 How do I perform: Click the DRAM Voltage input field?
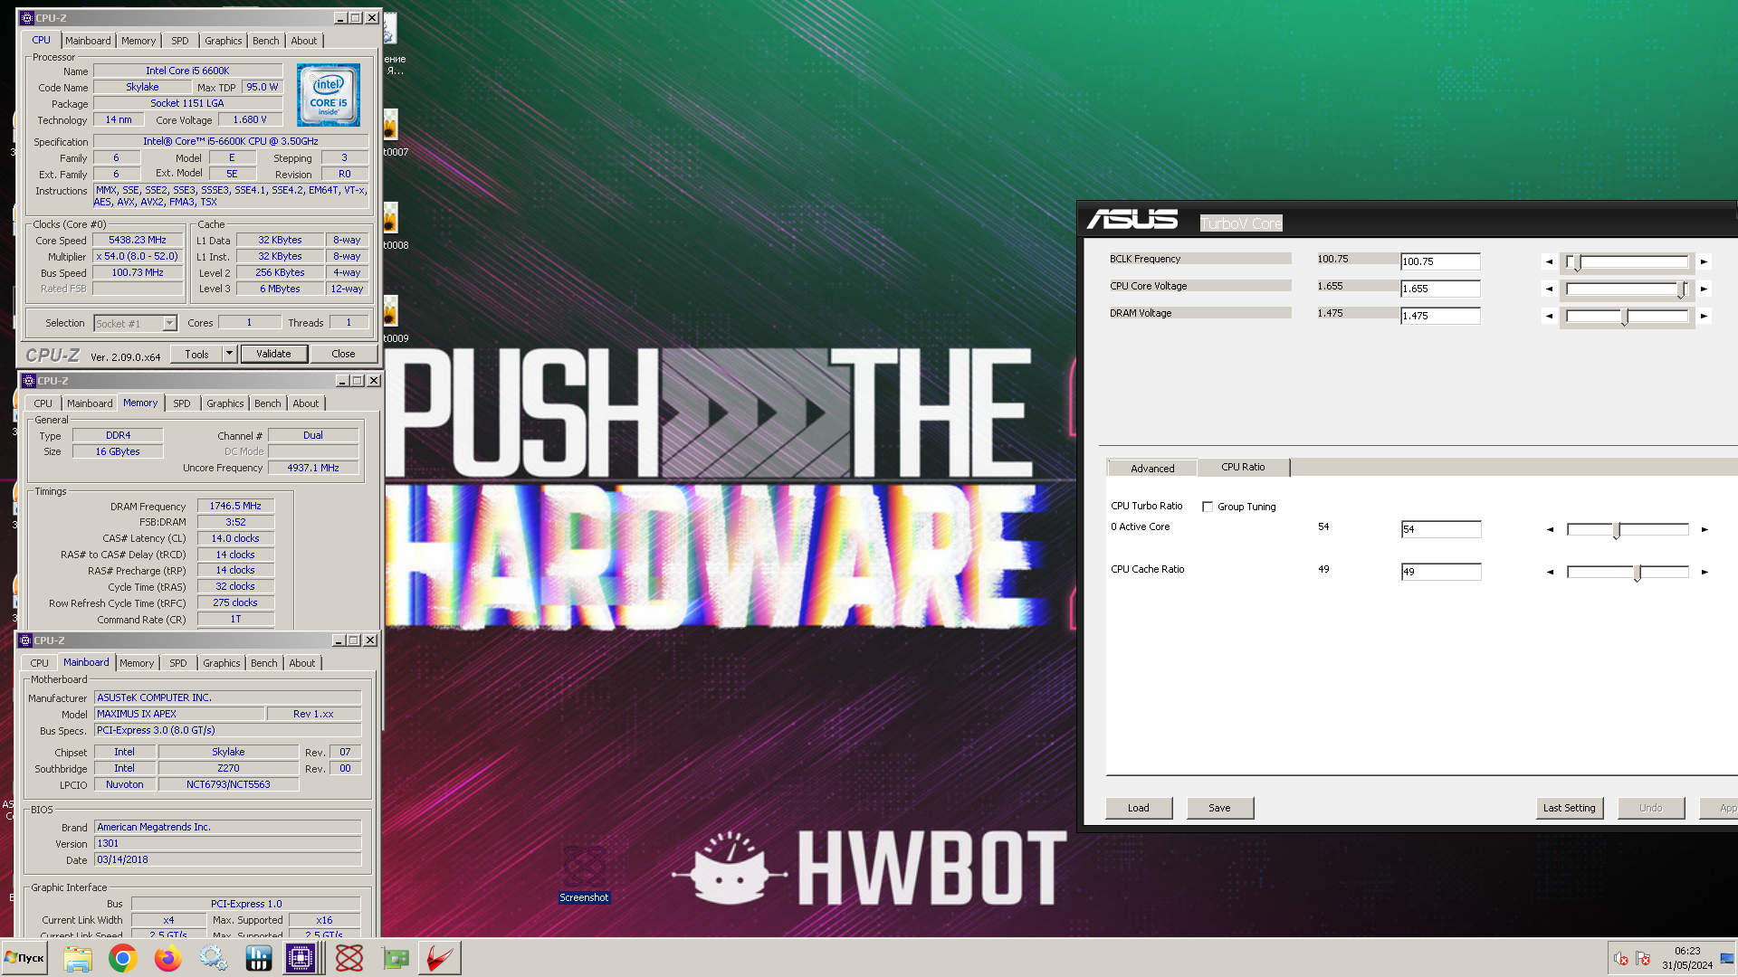click(x=1440, y=316)
